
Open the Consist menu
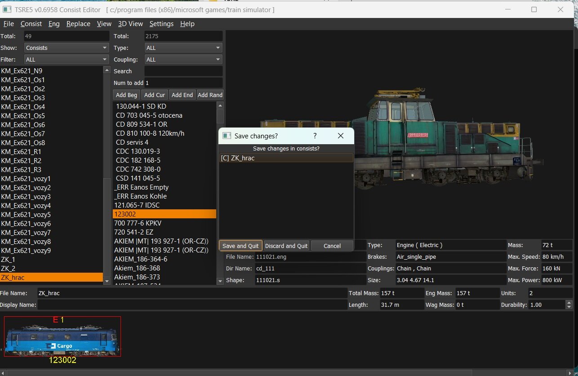[x=31, y=24]
